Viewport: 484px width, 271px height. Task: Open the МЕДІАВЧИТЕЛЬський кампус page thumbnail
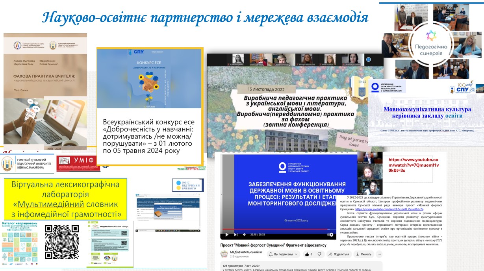coord(109,243)
